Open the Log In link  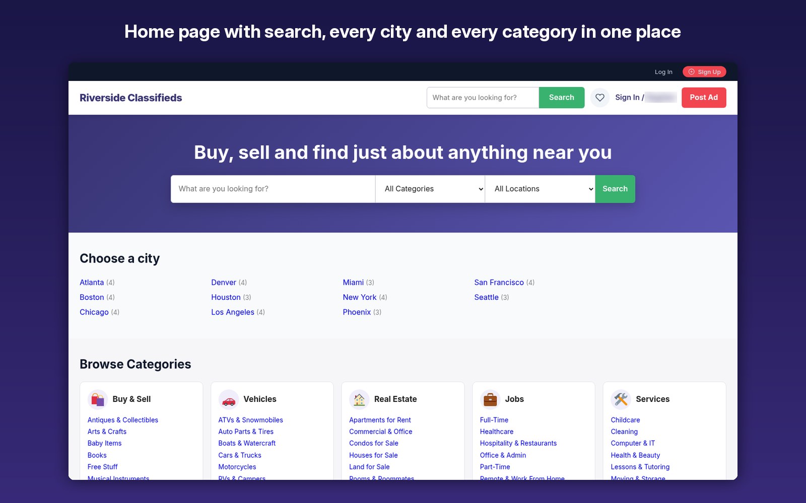(x=663, y=72)
